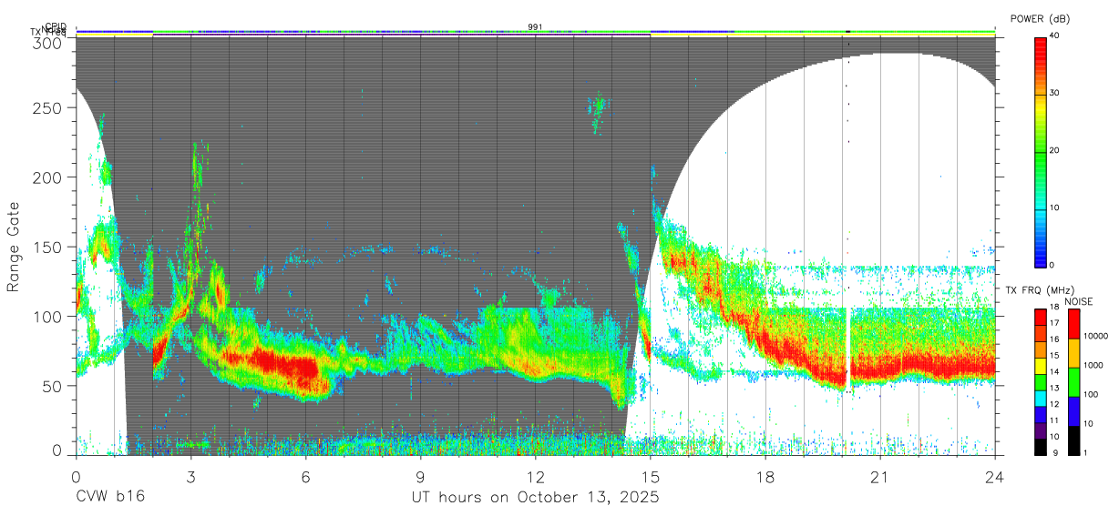Image resolution: width=1119 pixels, height=516 pixels.
Task: Click the 991 CPID value above the plot
Action: [535, 27]
